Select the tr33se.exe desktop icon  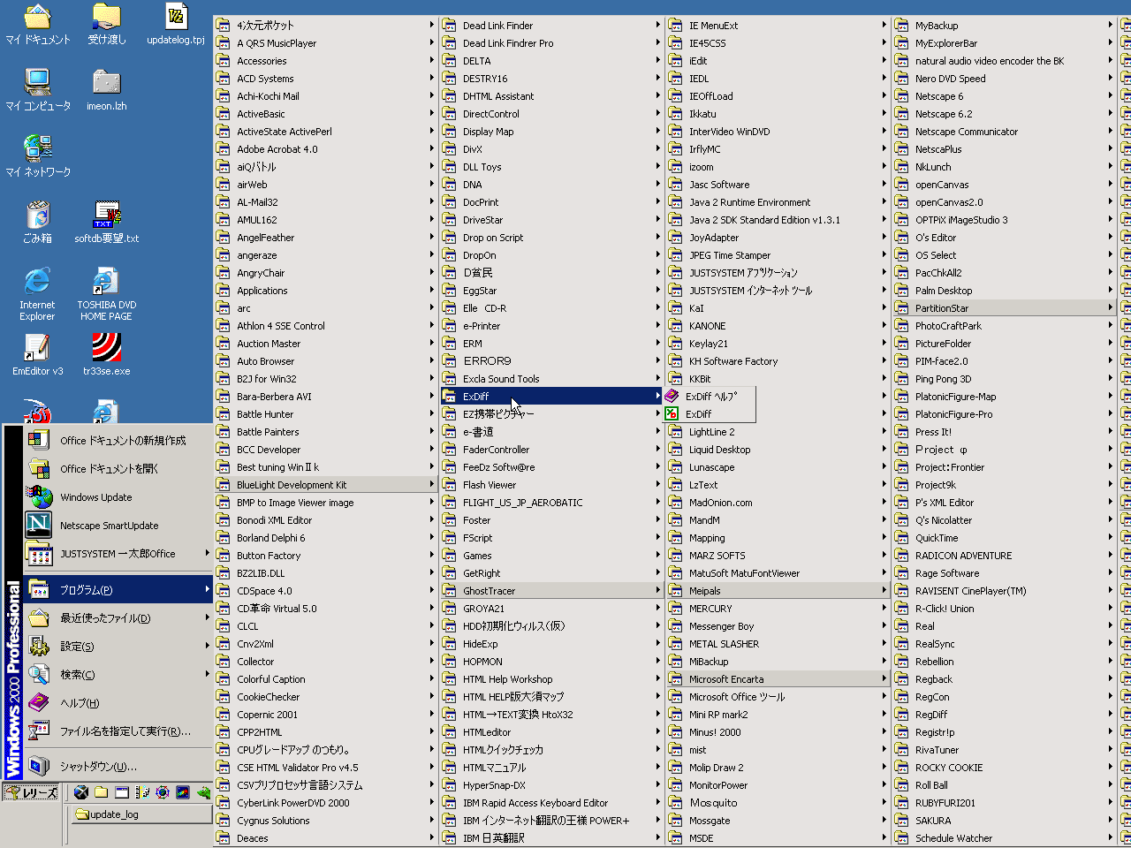[x=106, y=354]
